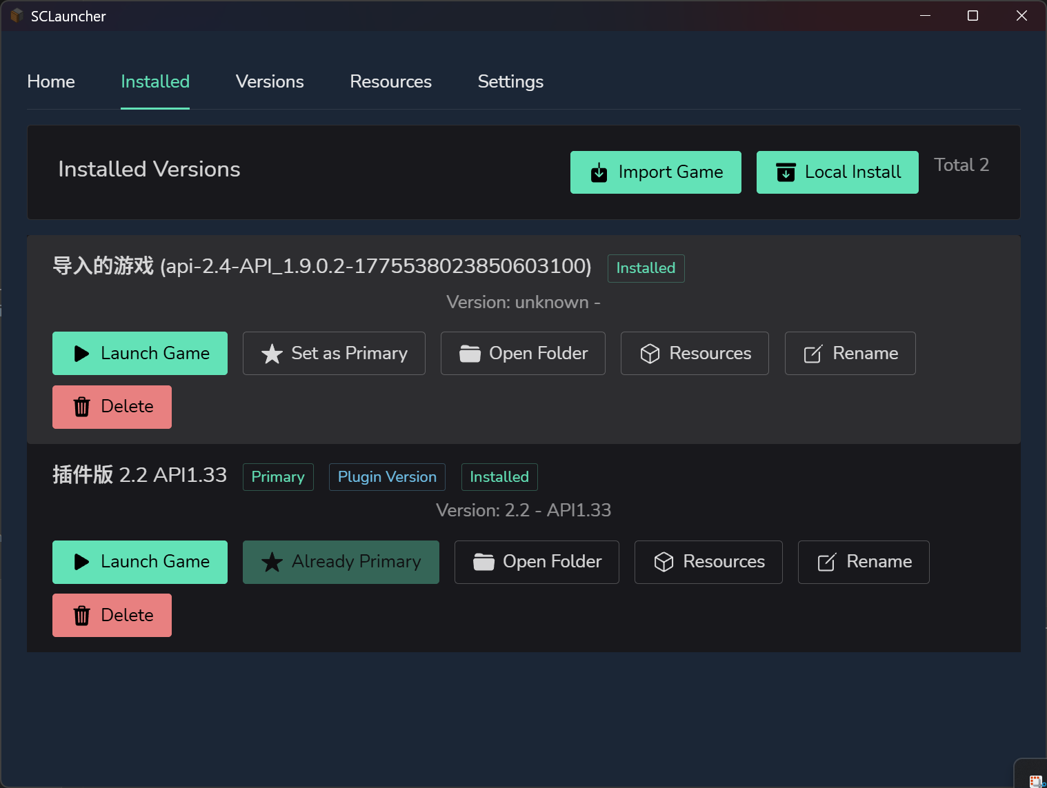
Task: Click the Plugin Version badge
Action: click(x=387, y=477)
